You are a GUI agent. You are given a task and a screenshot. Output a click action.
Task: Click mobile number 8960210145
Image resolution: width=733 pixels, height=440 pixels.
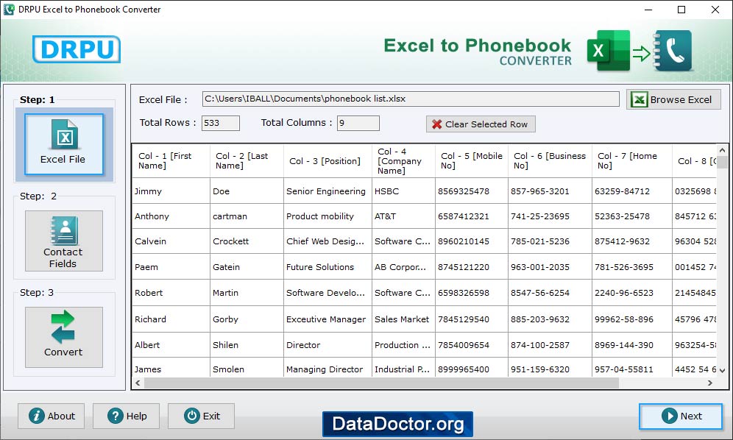(x=472, y=241)
